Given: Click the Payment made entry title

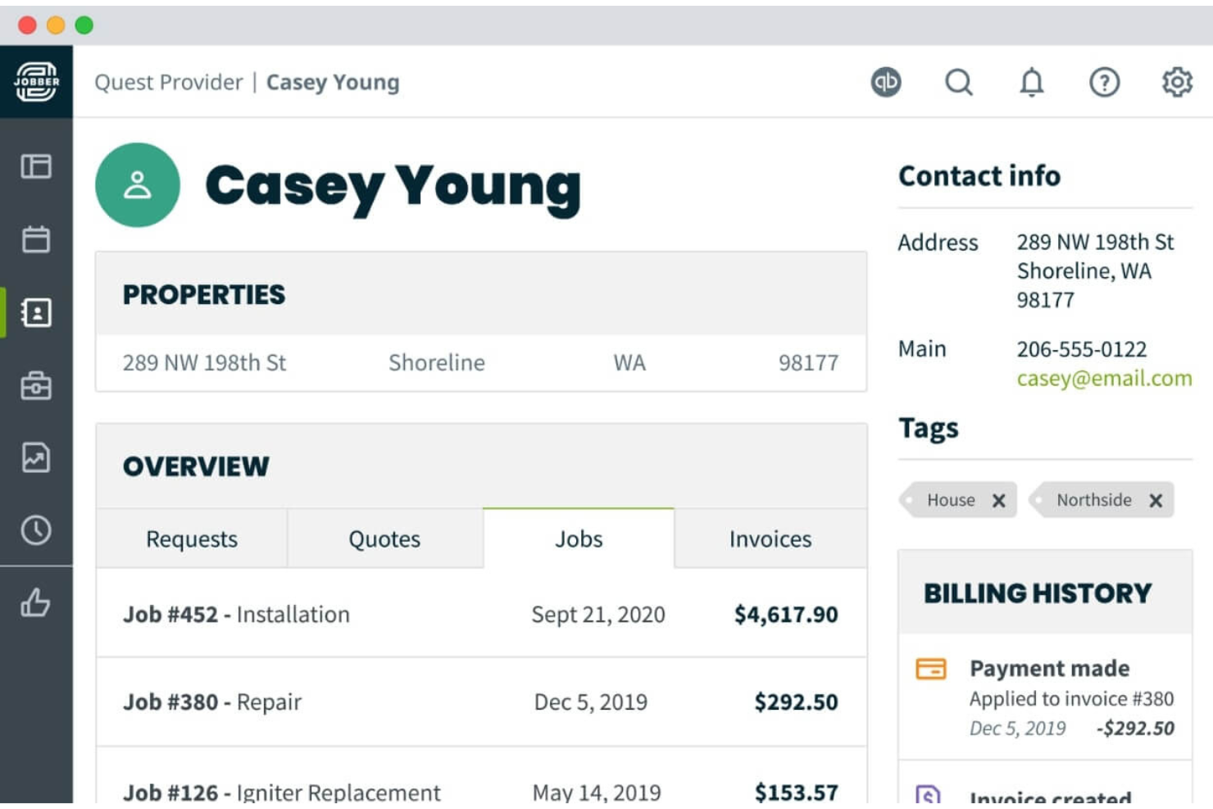Looking at the screenshot, I should (1050, 668).
